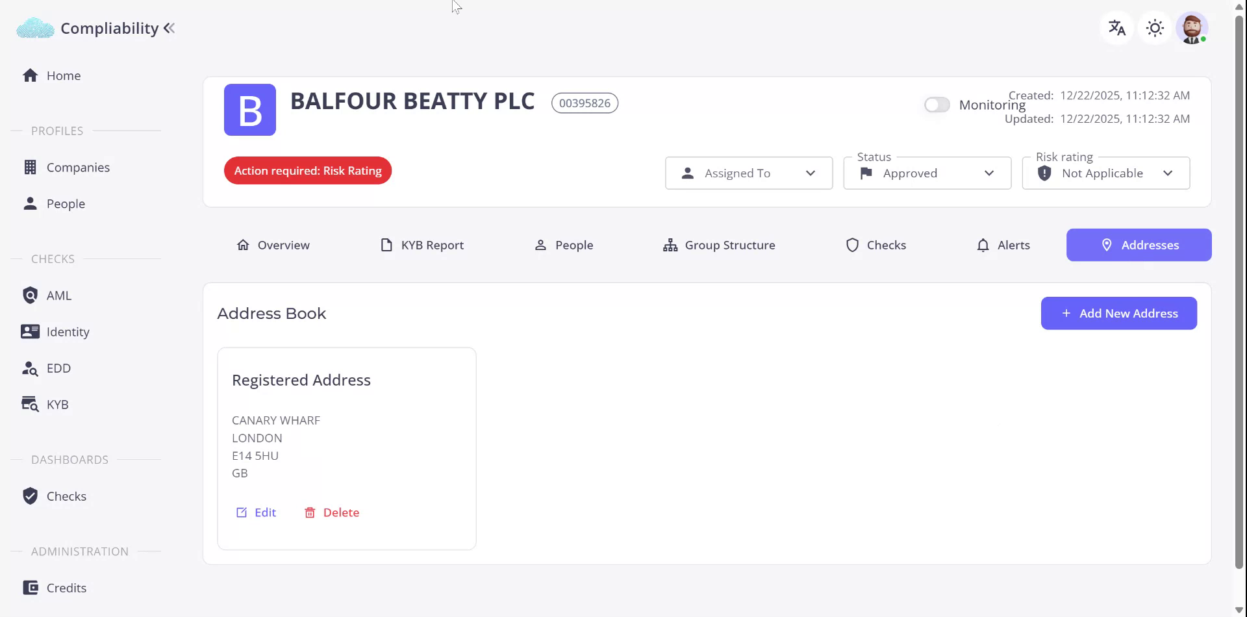Click the company number badge 00395826
1247x617 pixels.
pyautogui.click(x=585, y=103)
